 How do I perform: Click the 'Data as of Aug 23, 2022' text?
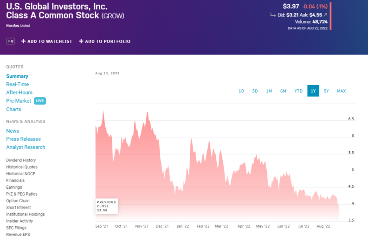[x=308, y=28]
